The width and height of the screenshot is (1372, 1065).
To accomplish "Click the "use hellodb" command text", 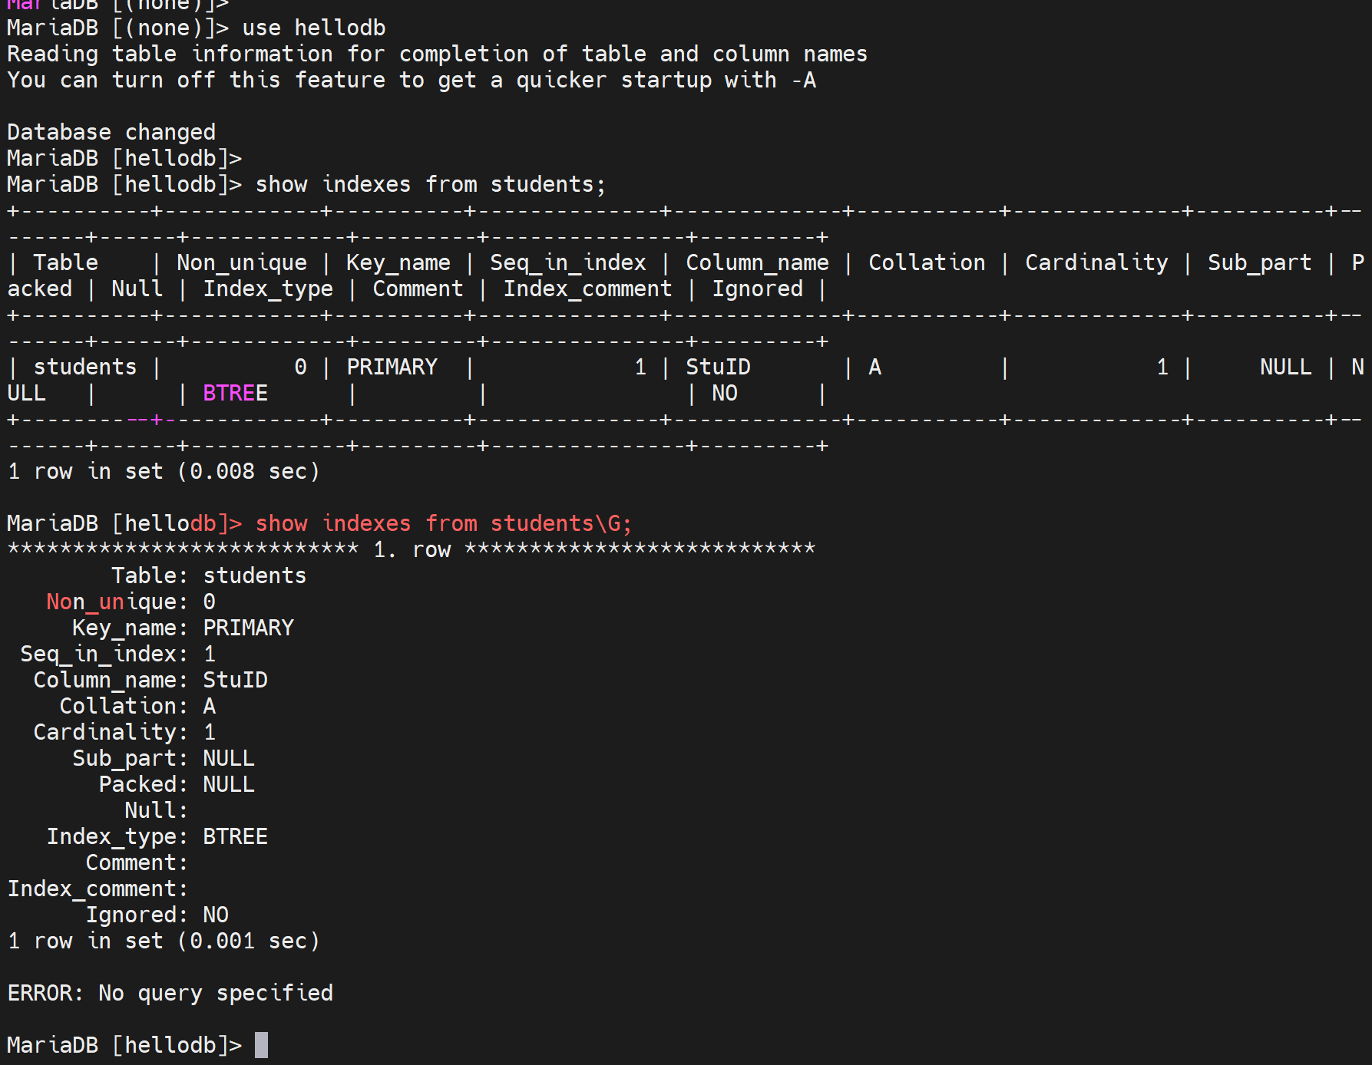I will click(x=313, y=28).
